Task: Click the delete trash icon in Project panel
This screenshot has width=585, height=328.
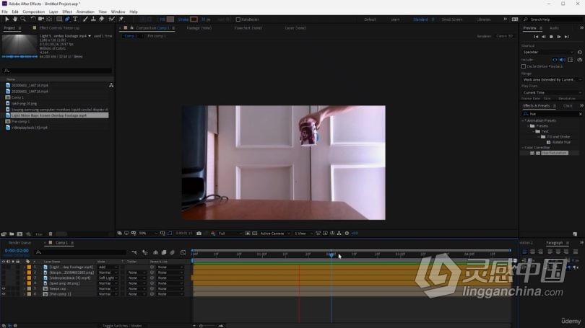Action: pos(51,234)
